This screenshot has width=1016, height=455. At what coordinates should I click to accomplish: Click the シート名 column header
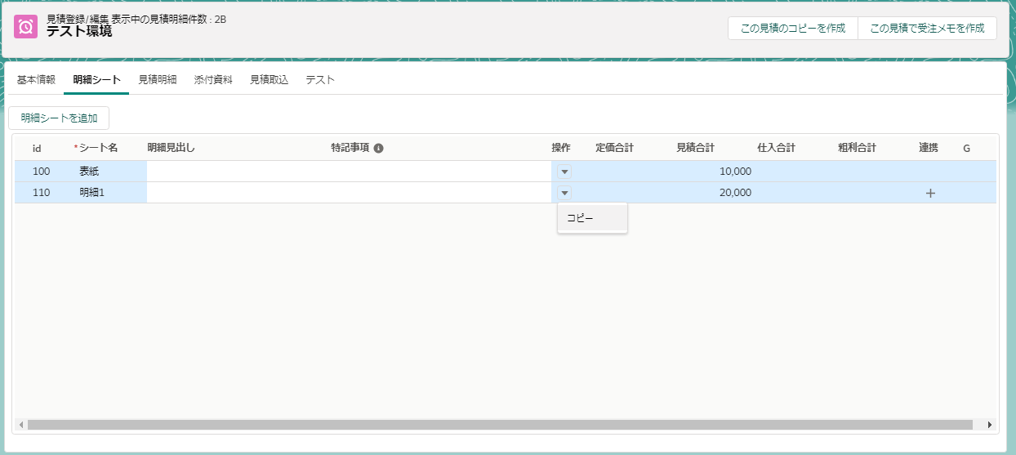point(96,149)
